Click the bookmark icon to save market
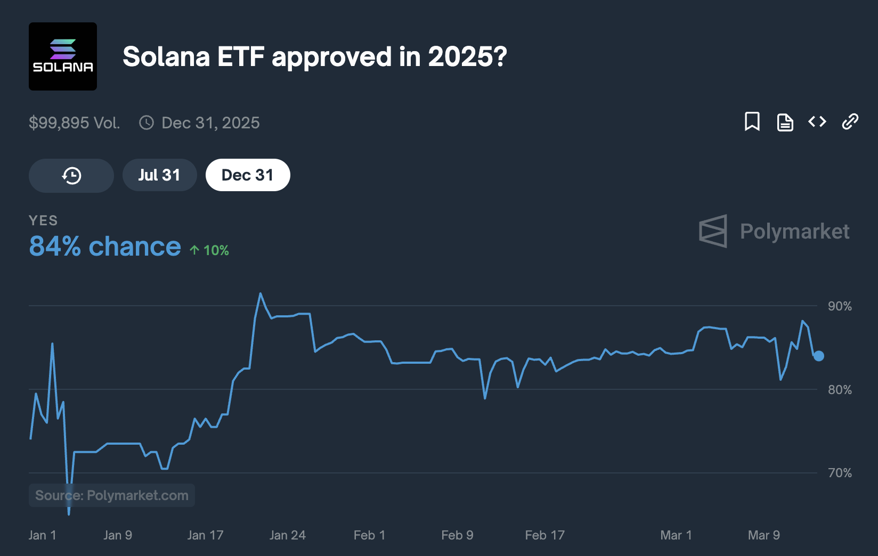The width and height of the screenshot is (878, 556). pos(752,122)
